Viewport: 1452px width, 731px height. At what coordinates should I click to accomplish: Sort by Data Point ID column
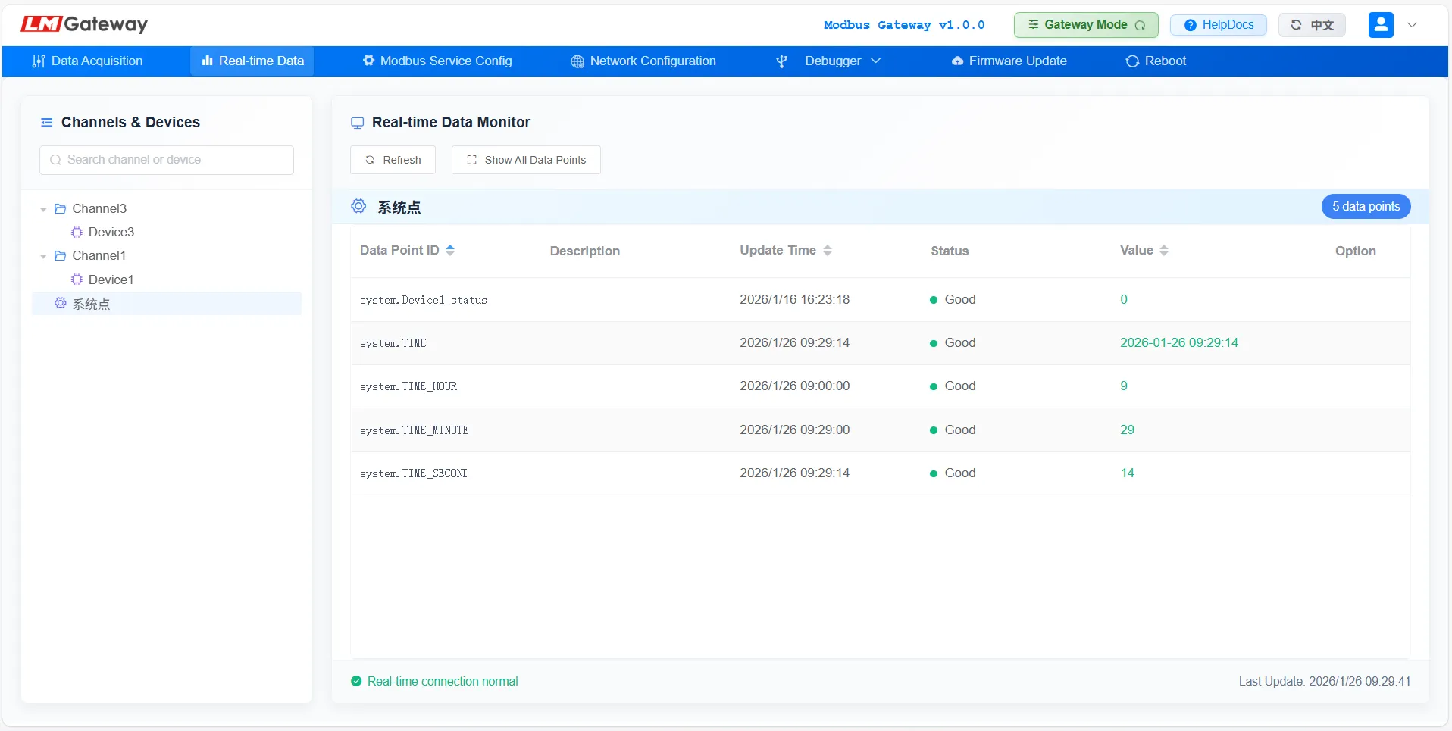[x=450, y=250]
